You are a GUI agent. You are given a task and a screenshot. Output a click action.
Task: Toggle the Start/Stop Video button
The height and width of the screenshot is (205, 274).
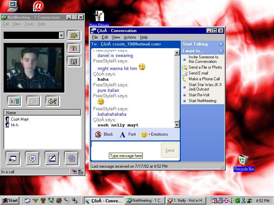(15, 101)
